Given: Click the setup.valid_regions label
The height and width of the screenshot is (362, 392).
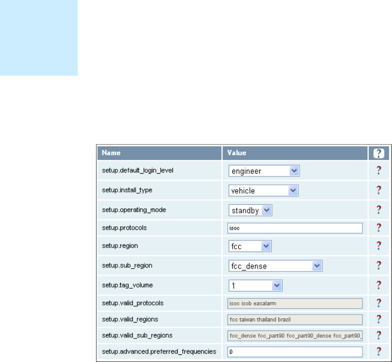Looking at the screenshot, I should (130, 319).
